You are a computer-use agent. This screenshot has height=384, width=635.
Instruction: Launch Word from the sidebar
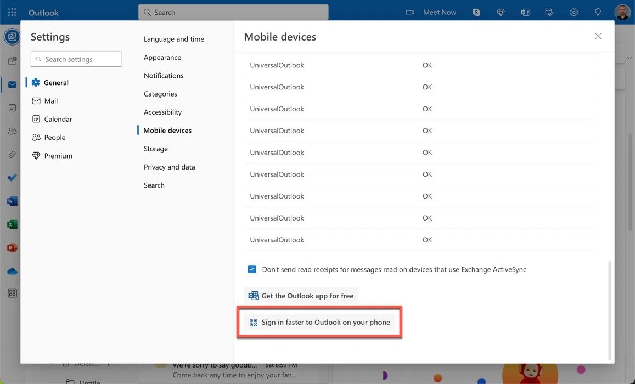coord(12,200)
